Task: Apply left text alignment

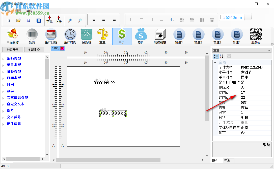Action: (104, 20)
